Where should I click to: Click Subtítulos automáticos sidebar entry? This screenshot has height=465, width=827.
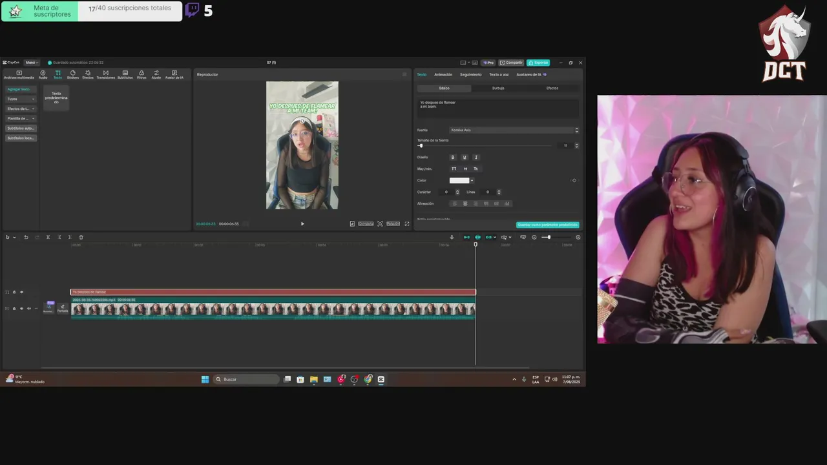point(21,128)
